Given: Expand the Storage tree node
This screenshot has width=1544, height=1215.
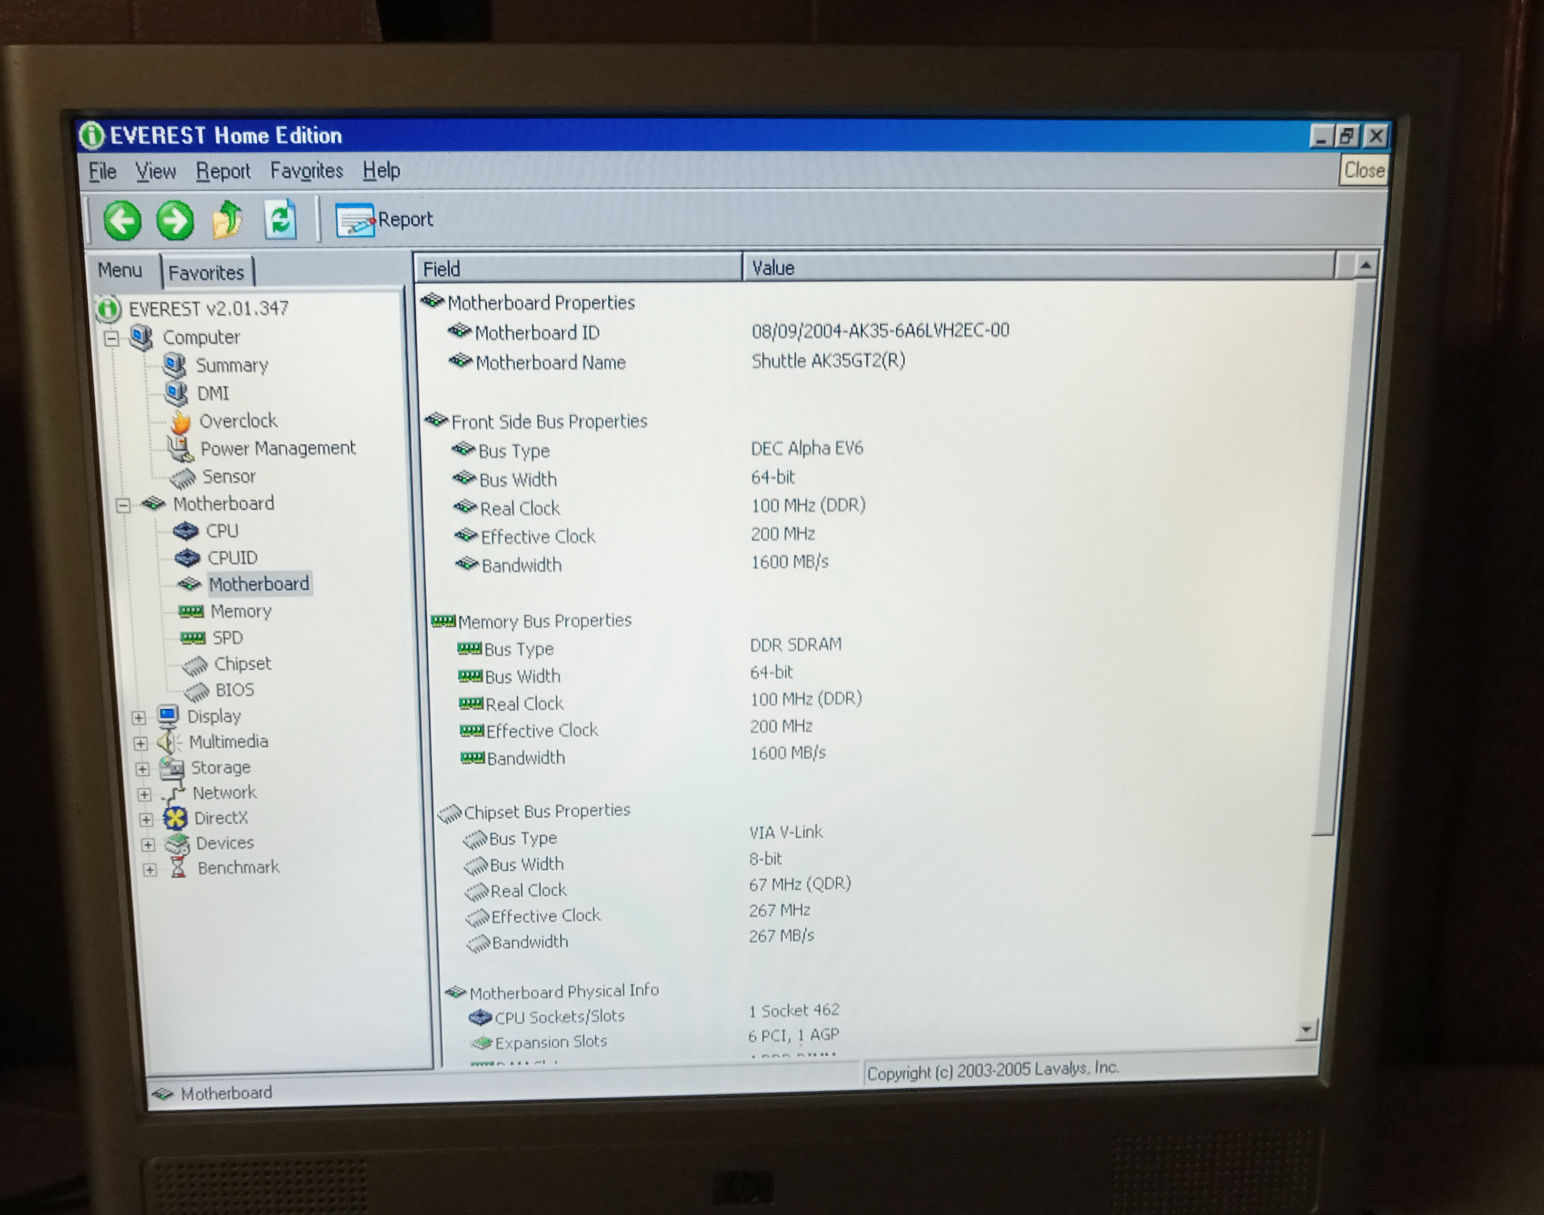Looking at the screenshot, I should (x=142, y=769).
